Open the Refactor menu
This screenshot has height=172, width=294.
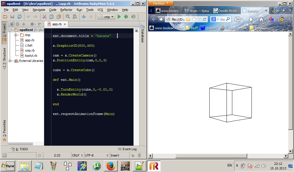(x=66, y=10)
